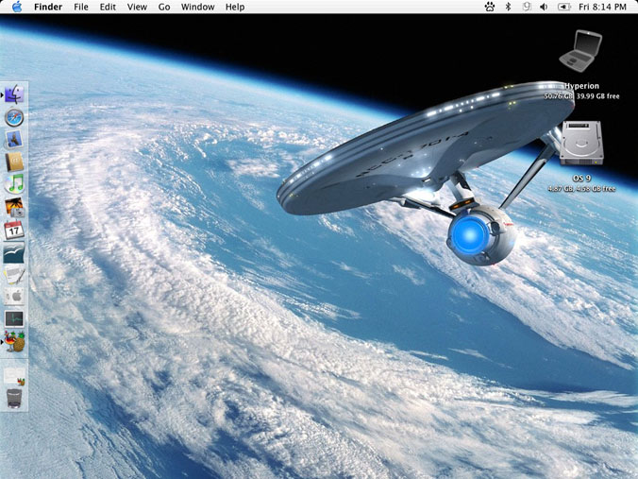
Task: Open Finder from the Dock
Action: 15,94
